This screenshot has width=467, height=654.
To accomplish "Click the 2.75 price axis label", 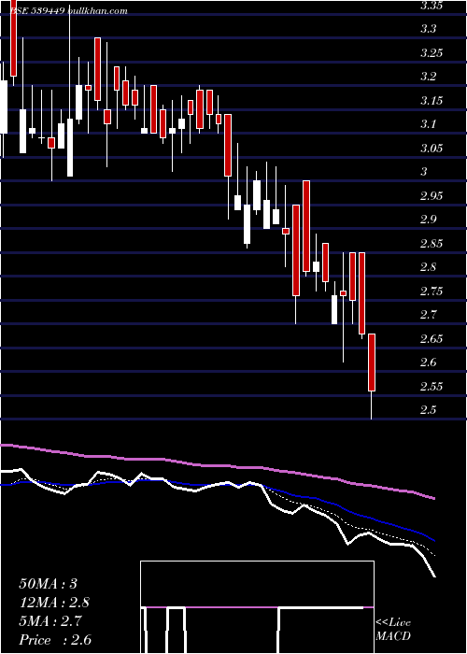I will [x=432, y=291].
